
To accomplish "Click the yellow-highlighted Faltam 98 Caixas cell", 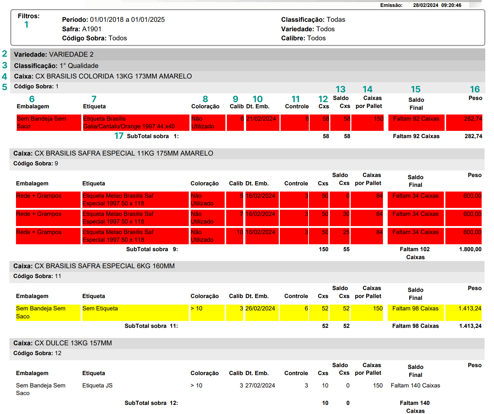I will (415, 309).
